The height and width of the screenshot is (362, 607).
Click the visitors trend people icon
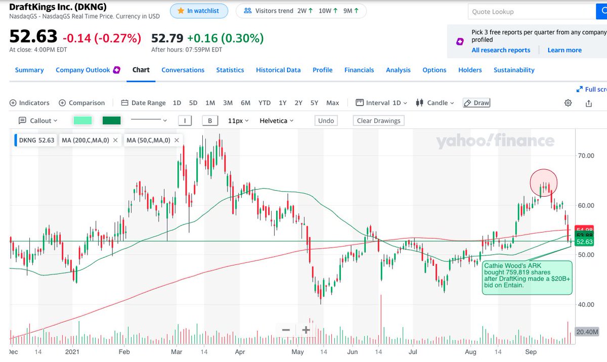click(248, 11)
